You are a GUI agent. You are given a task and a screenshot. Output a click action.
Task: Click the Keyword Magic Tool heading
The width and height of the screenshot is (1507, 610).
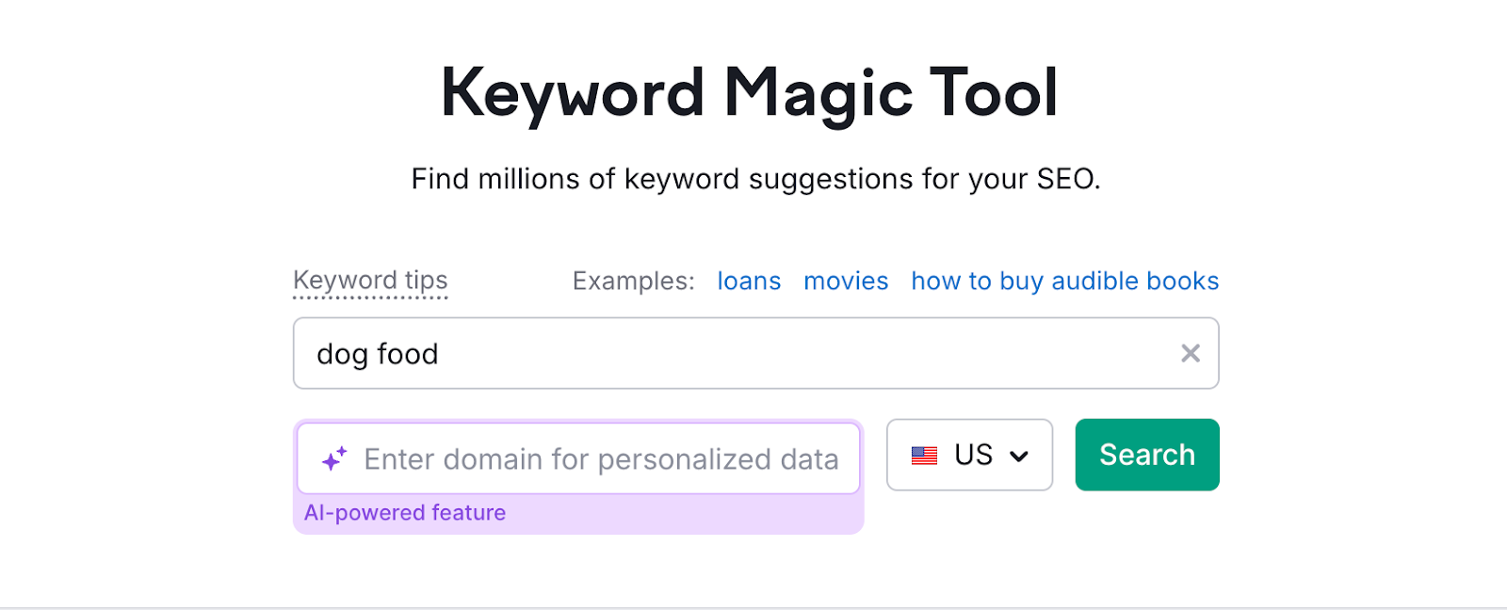(751, 90)
